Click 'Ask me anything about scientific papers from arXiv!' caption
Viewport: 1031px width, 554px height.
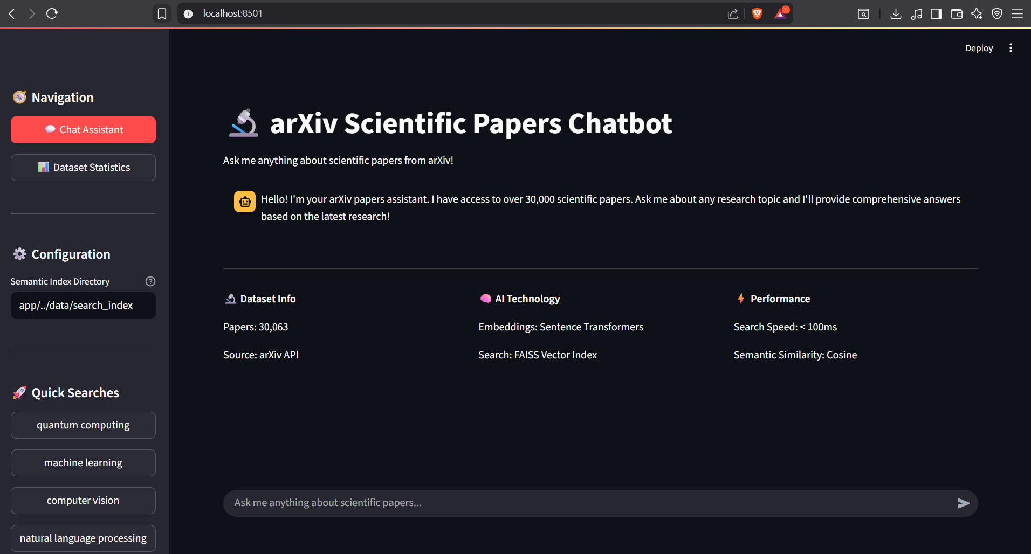(x=338, y=161)
